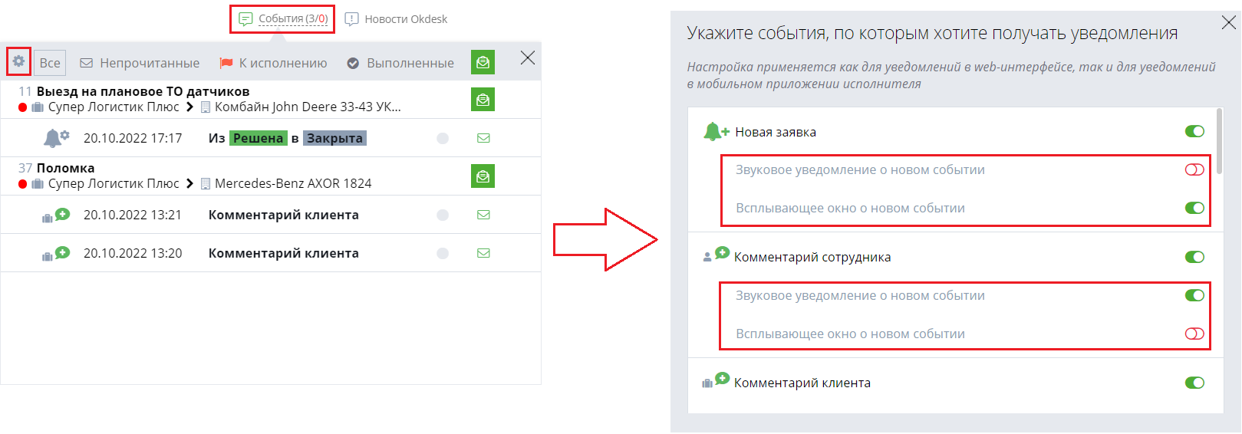
Task: Click client comment icon at 13:21
Action: tap(56, 215)
